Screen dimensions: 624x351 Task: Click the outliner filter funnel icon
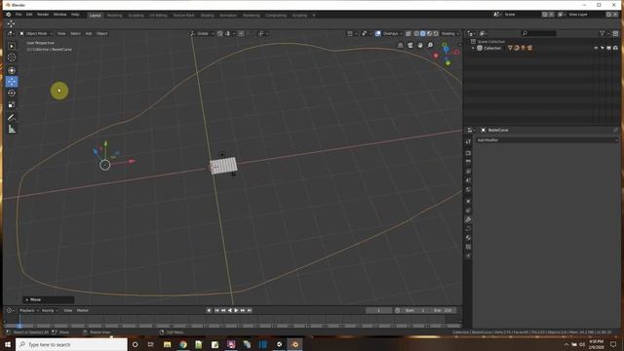click(x=602, y=33)
